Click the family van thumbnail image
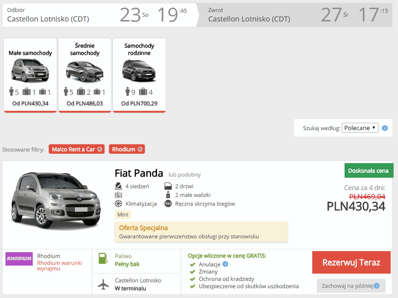Viewport: 398px width, 298px height. click(x=139, y=70)
